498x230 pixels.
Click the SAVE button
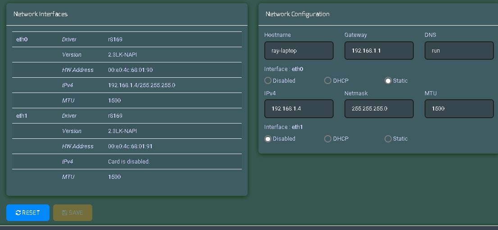(73, 212)
